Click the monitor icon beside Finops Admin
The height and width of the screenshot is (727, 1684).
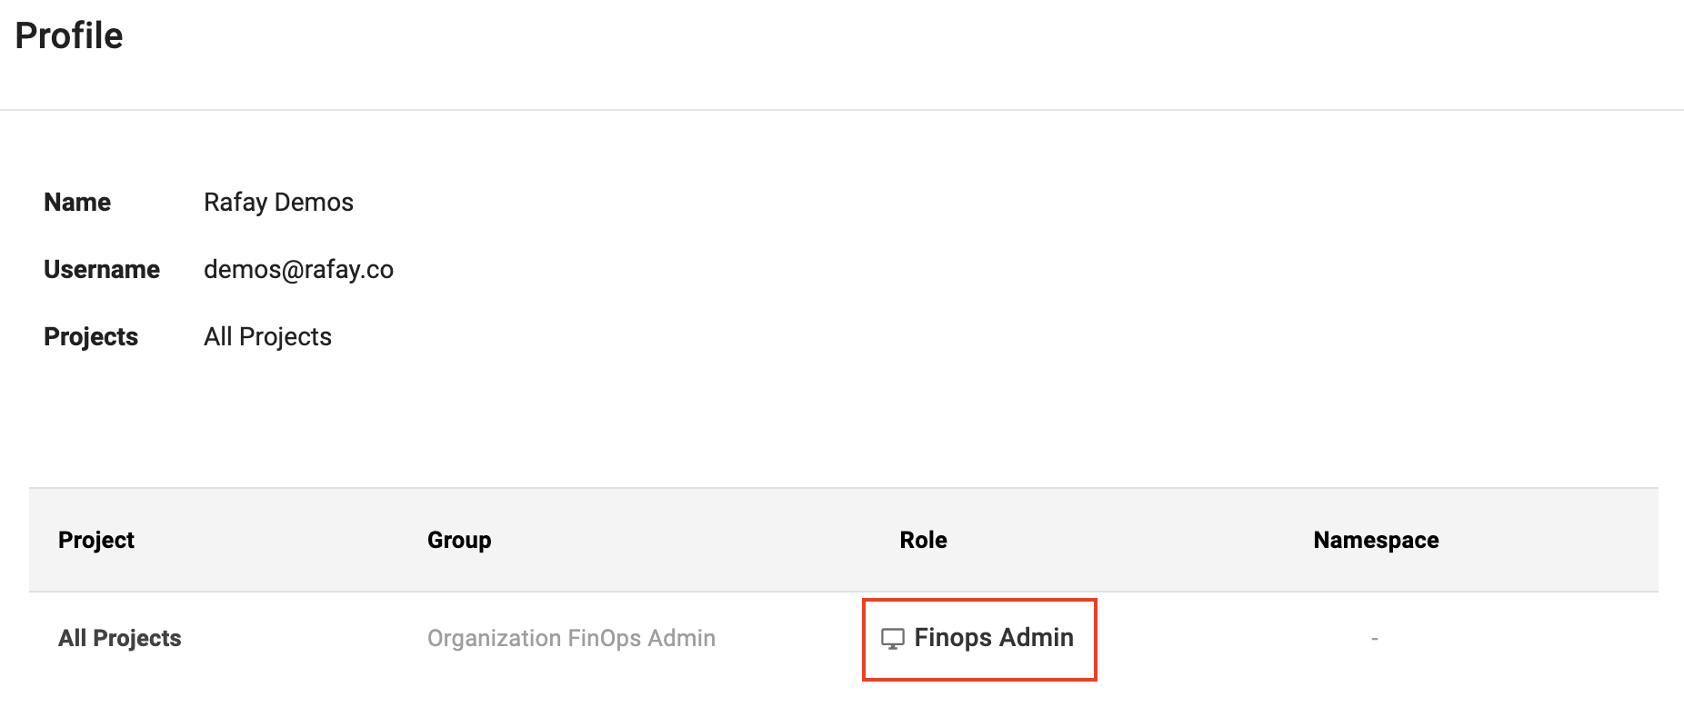pos(893,639)
